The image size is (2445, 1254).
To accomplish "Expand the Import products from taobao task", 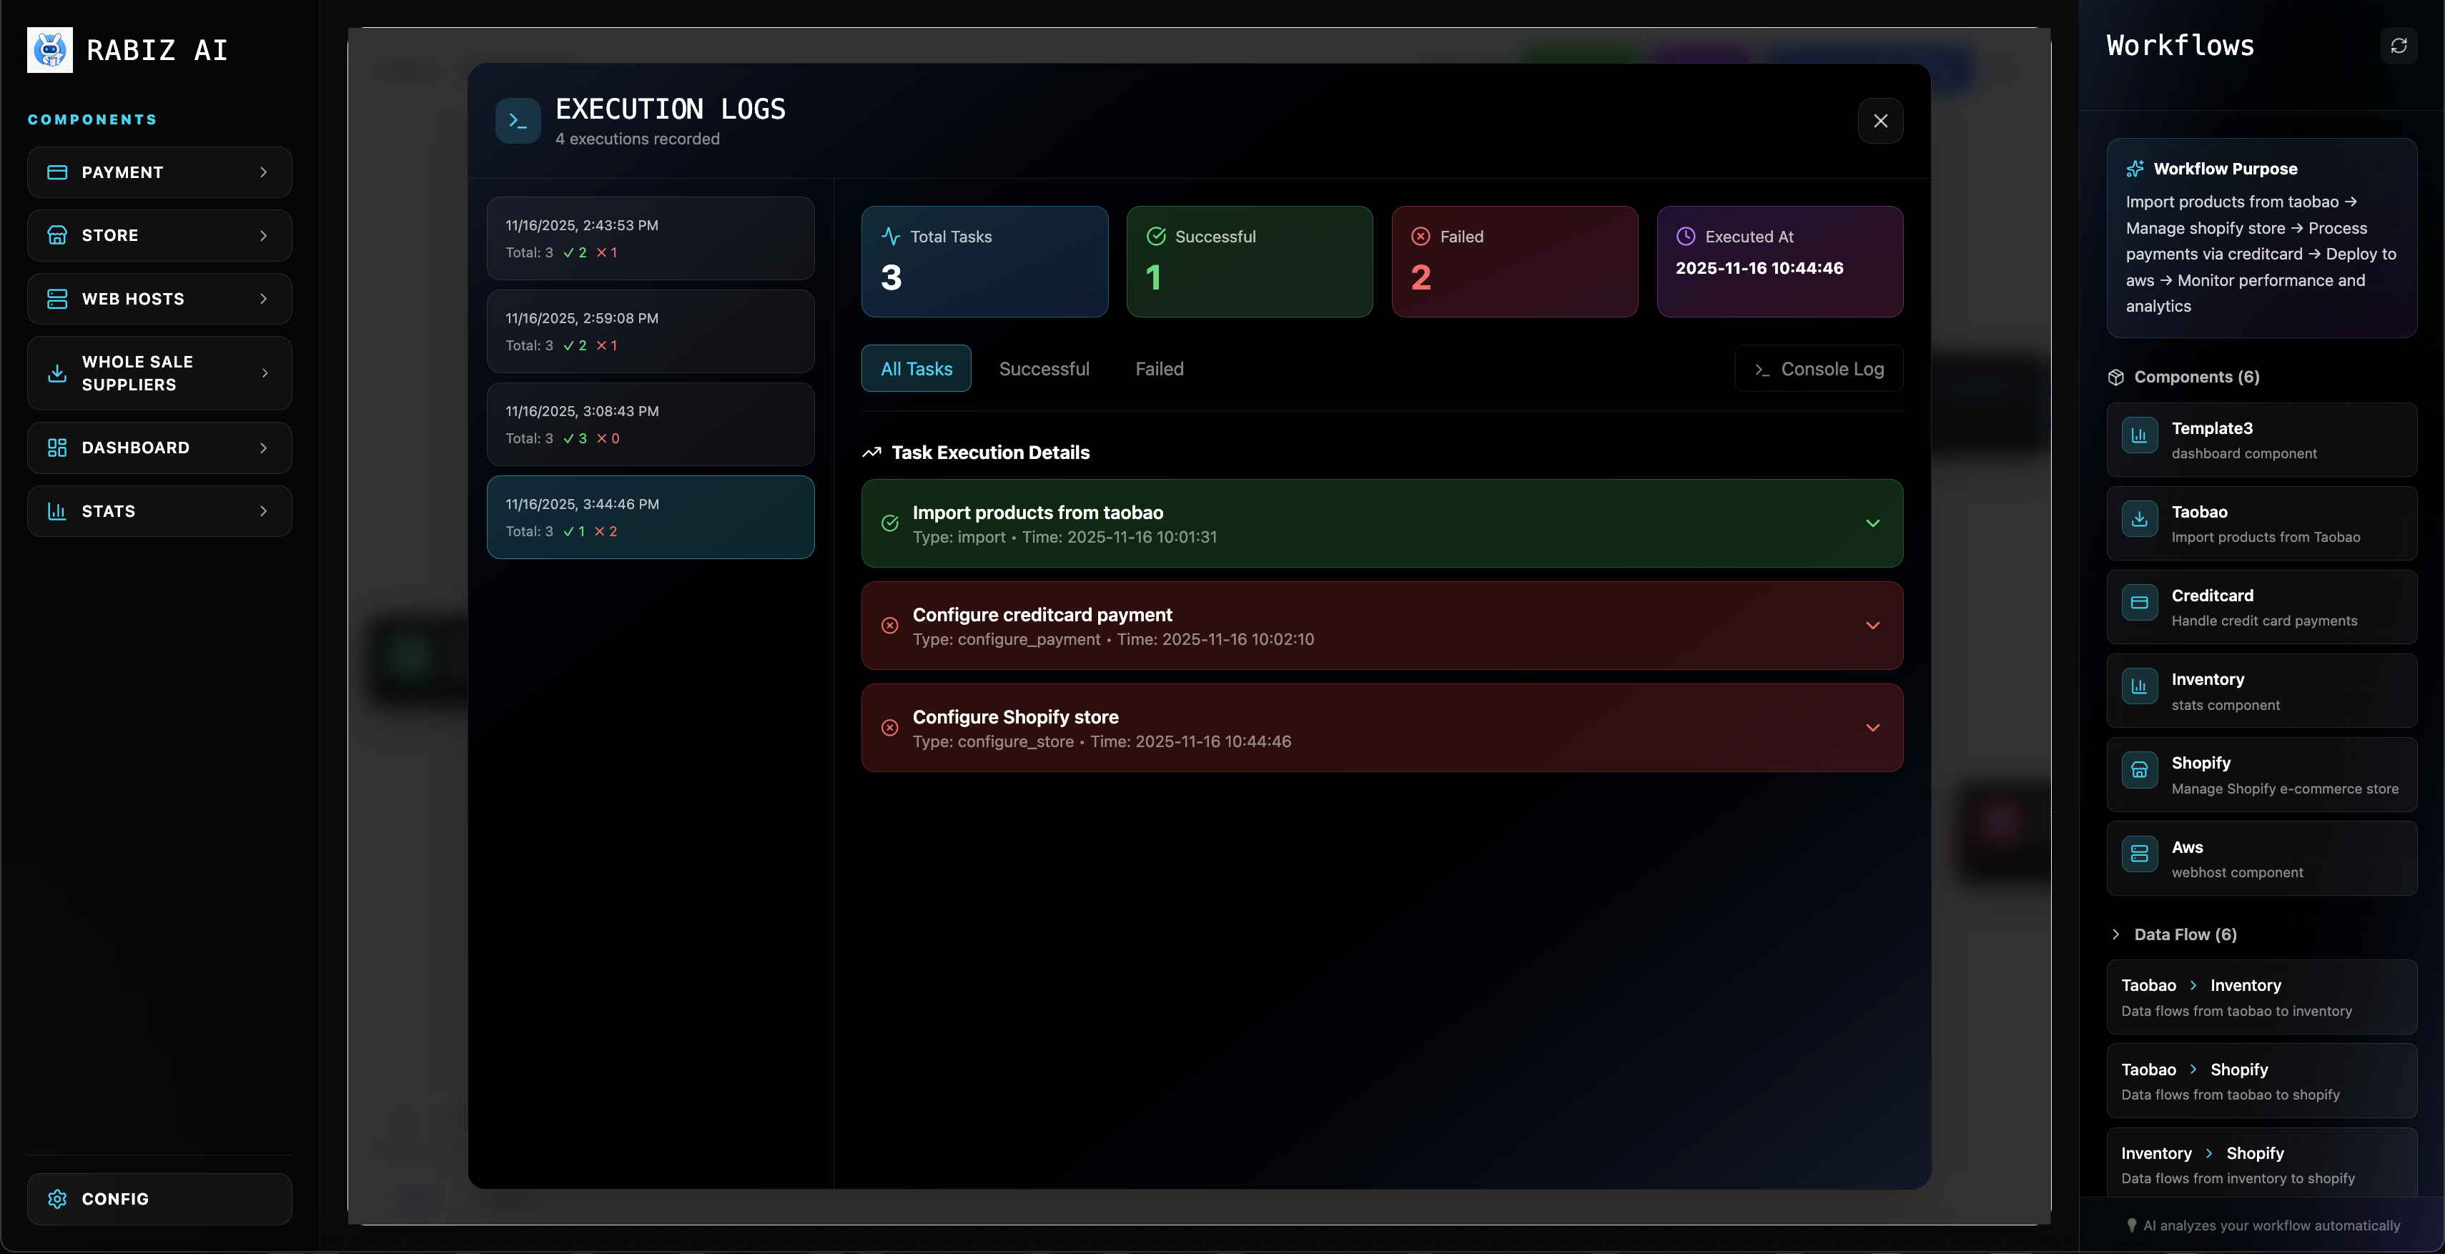I will point(1872,523).
